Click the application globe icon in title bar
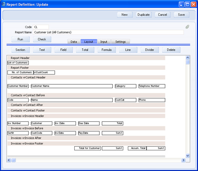Image resolution: width=198 pixels, height=171 pixels. click(3, 4)
